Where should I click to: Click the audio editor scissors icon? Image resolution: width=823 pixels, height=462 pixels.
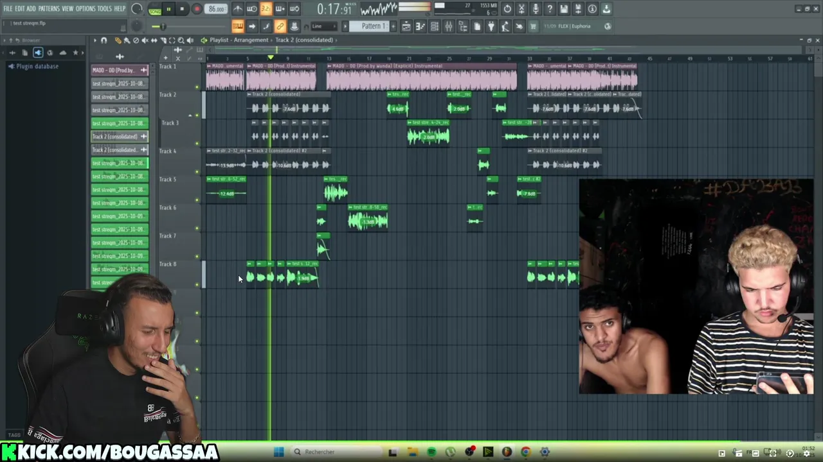tap(521, 9)
